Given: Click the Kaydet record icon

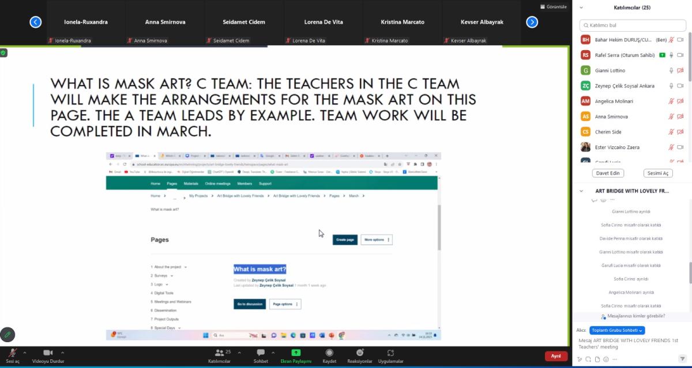Looking at the screenshot, I should [x=329, y=352].
